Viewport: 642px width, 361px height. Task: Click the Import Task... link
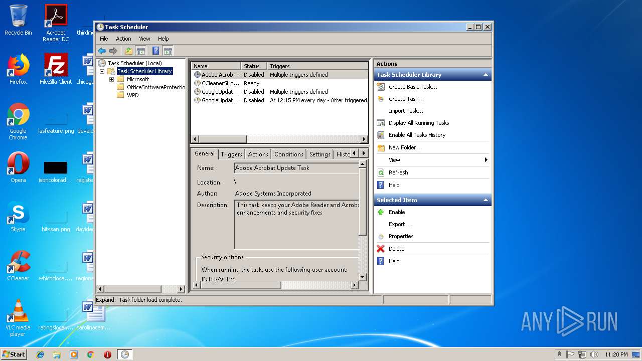pos(406,111)
